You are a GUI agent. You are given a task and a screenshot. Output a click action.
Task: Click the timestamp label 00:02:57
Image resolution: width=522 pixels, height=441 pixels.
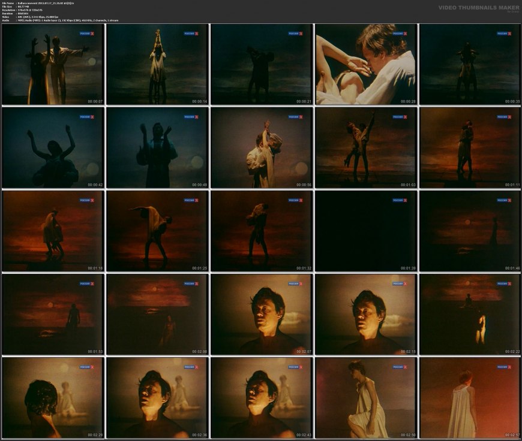tap(512, 434)
